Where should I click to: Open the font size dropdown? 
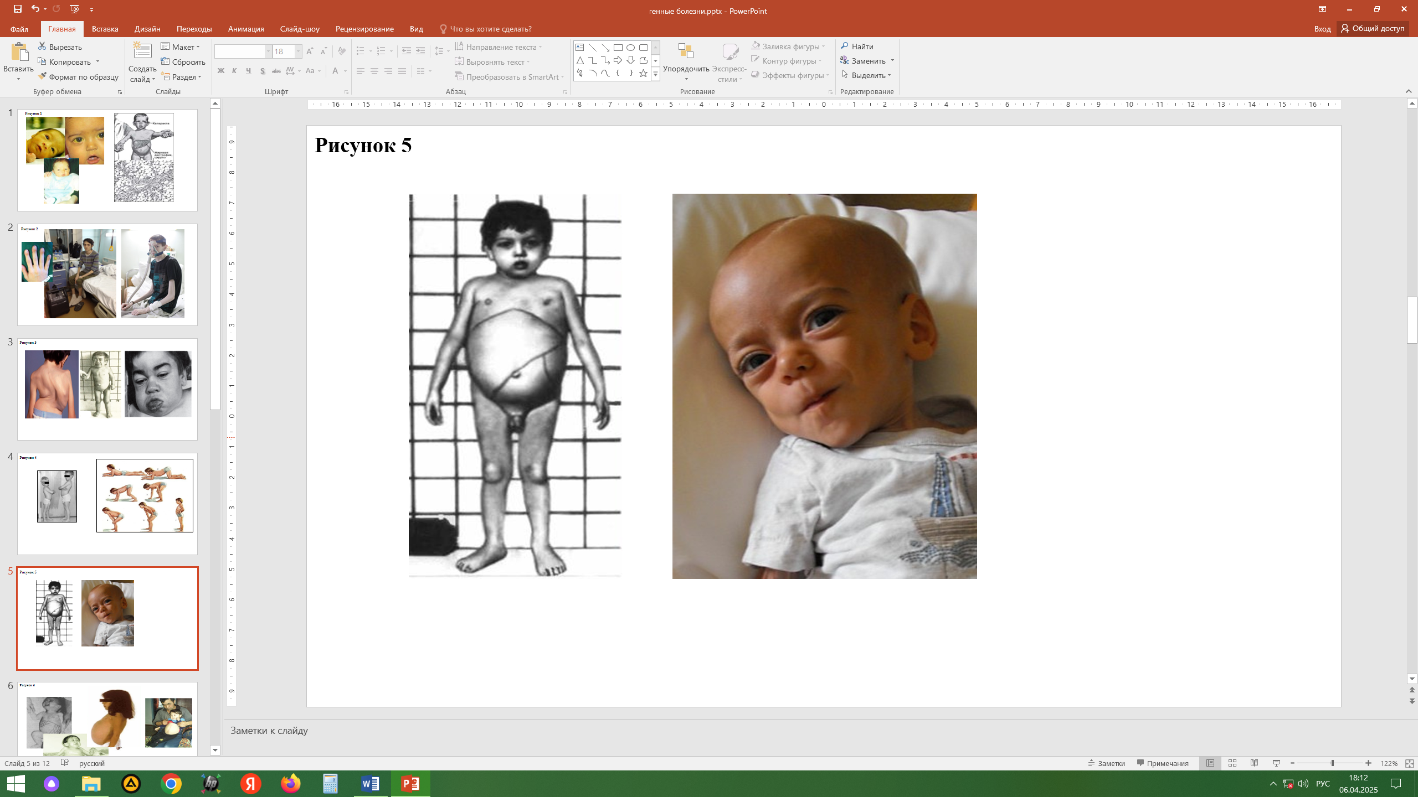pos(298,51)
